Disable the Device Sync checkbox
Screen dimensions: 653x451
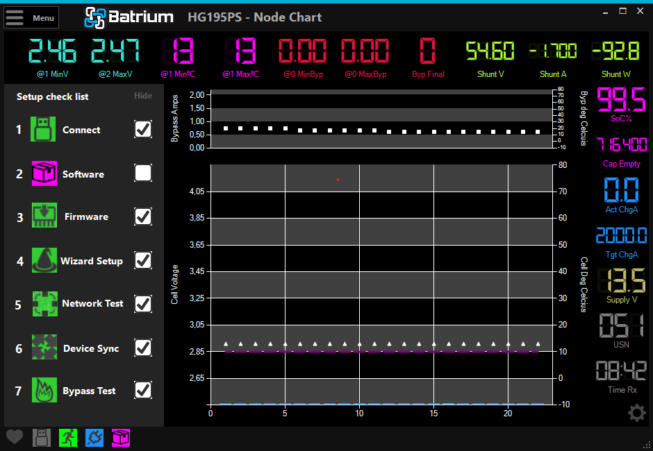(142, 347)
